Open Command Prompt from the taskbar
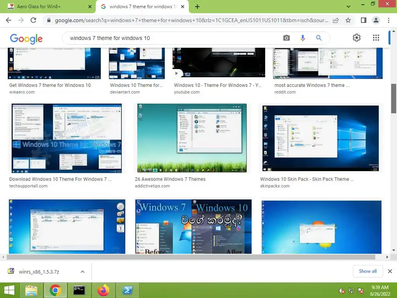 [79, 290]
